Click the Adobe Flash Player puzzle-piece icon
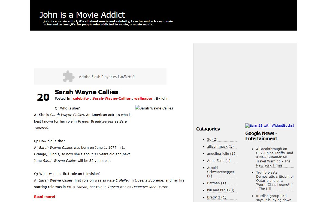The height and width of the screenshot is (202, 327). (x=69, y=76)
